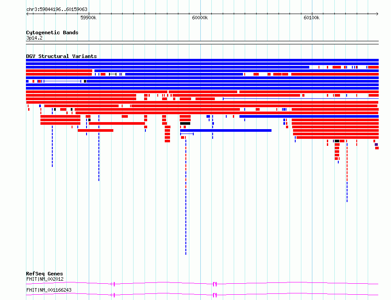Screen dimensions: 391x300
Task: Select the isolated long blue bar below 60000k
Action: [x=226, y=130]
